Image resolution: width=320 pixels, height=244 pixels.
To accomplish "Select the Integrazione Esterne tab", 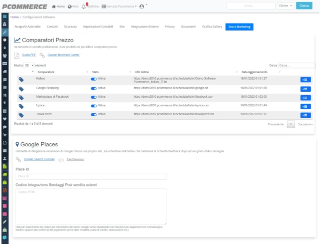I will (x=144, y=27).
